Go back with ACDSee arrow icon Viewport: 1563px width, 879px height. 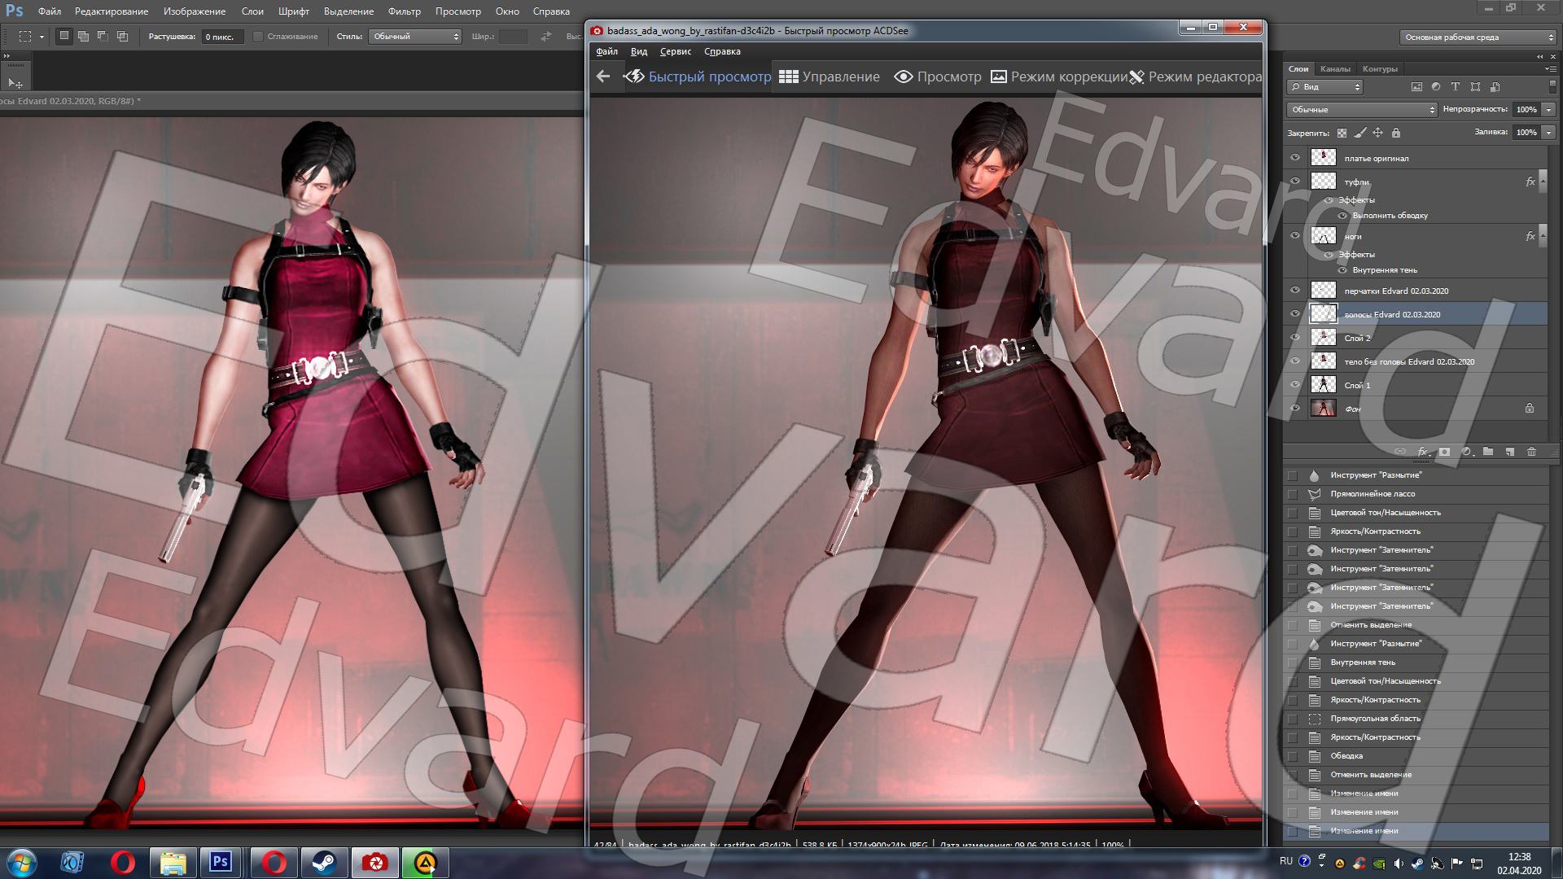pyautogui.click(x=603, y=77)
